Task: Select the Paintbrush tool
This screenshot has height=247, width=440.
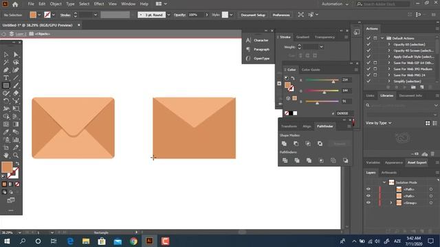Action: coord(16,85)
